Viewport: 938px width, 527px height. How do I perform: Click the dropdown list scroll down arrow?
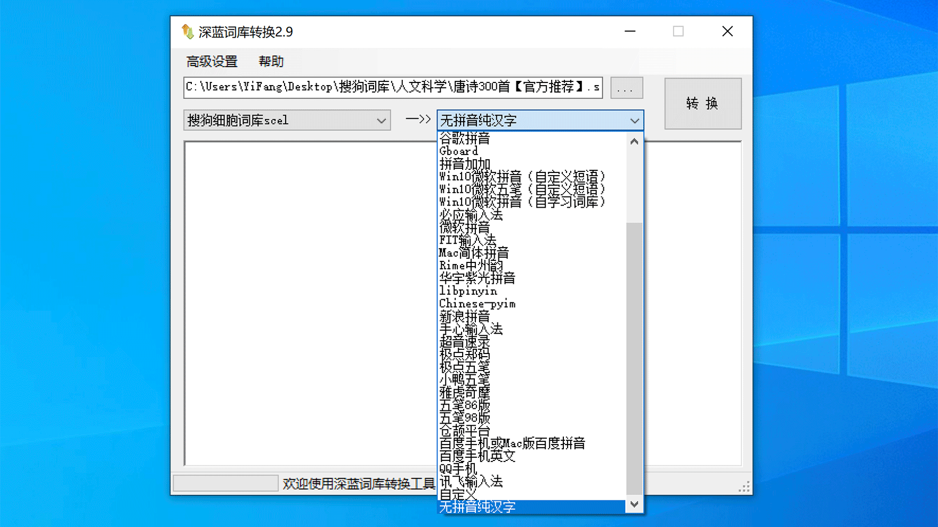click(634, 504)
